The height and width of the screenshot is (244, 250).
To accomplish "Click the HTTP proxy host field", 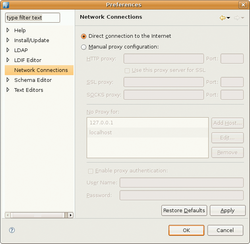I will coord(164,59).
